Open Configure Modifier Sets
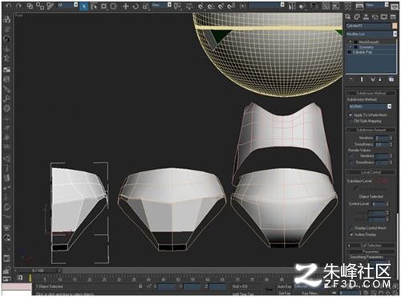This screenshot has width=401, height=297. (391, 79)
